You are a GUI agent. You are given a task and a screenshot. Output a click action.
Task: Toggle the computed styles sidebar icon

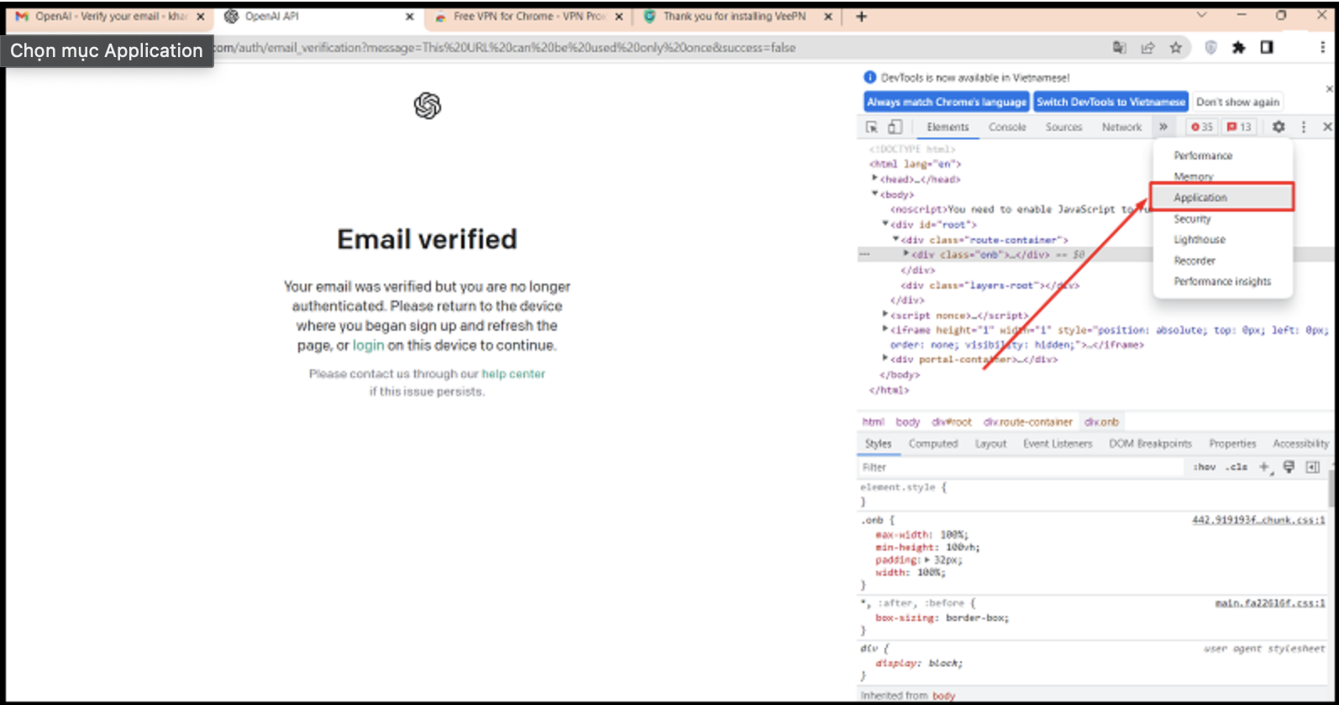tap(1312, 467)
